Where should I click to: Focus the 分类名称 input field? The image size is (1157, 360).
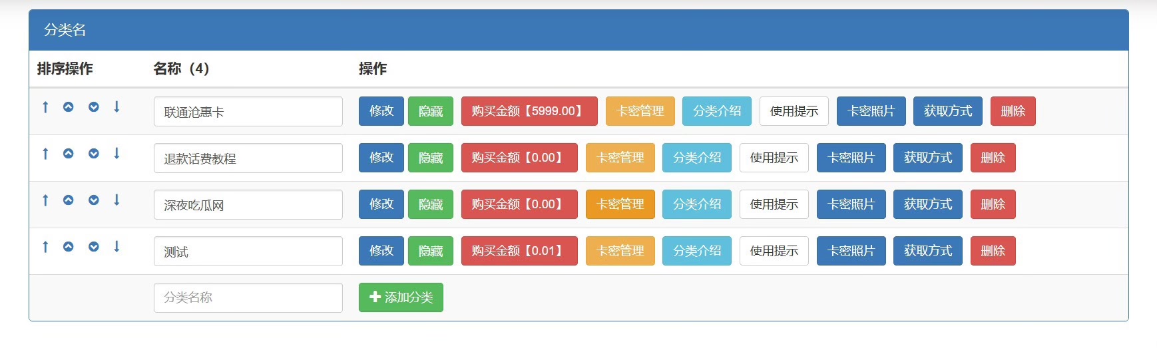coord(248,297)
